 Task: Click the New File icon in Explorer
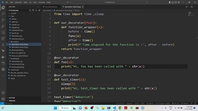click(30, 10)
